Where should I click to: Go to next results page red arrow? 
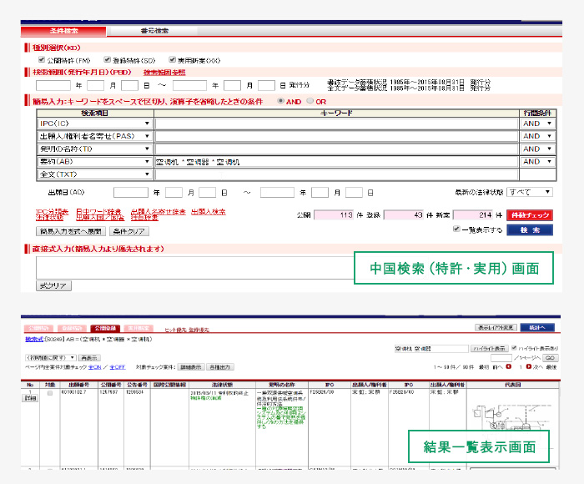528,367
